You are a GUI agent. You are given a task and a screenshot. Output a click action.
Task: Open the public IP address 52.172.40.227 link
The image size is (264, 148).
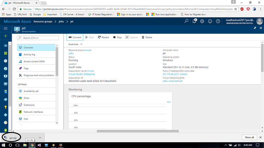[175, 74]
